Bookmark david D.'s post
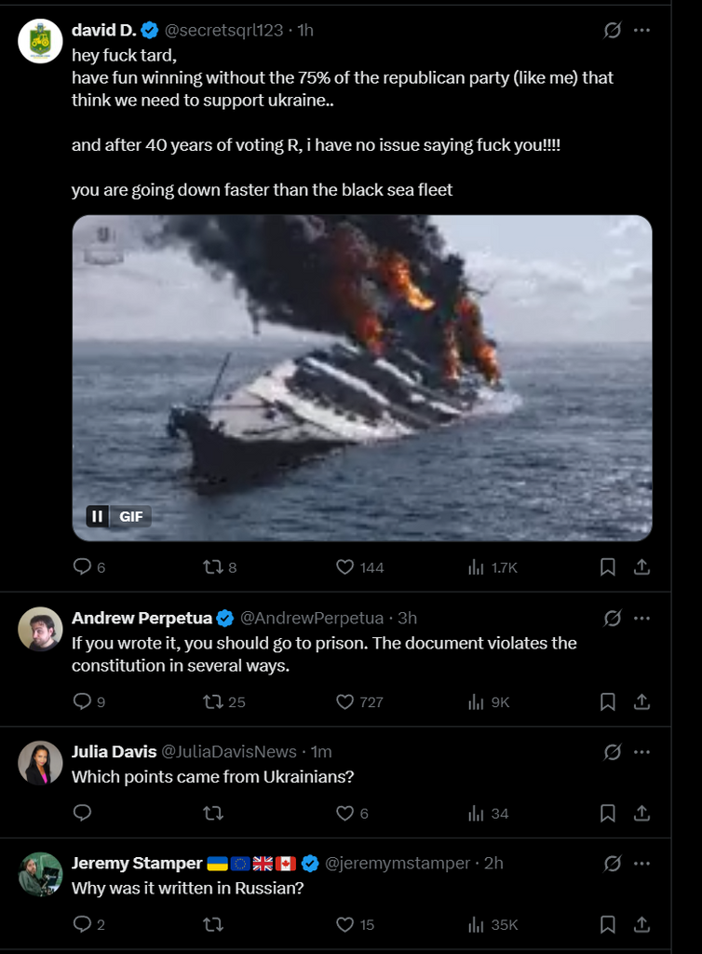 tap(607, 566)
